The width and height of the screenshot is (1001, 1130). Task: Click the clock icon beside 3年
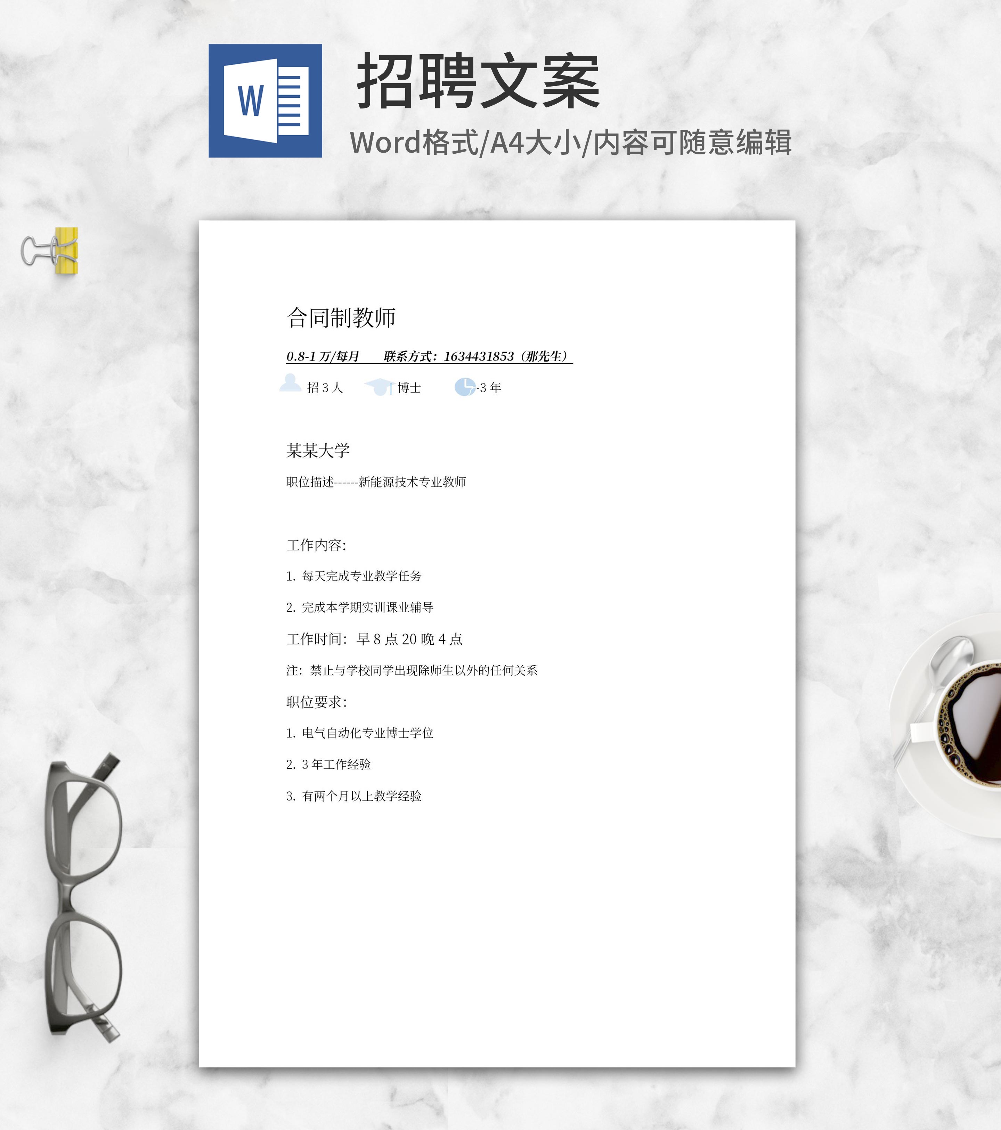464,387
